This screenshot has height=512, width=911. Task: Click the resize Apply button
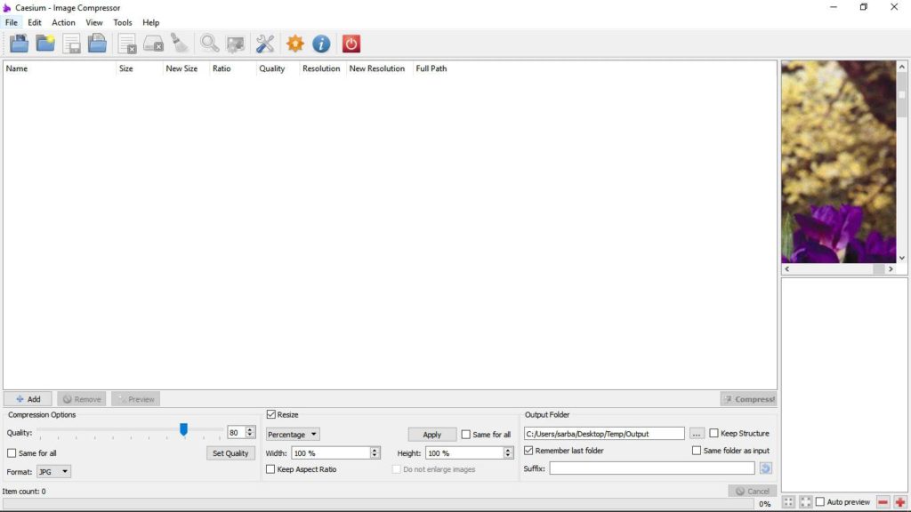click(431, 434)
